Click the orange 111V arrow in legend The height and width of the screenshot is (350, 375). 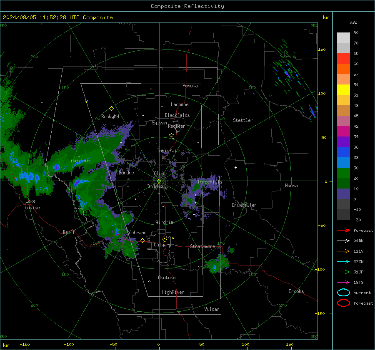coord(343,251)
